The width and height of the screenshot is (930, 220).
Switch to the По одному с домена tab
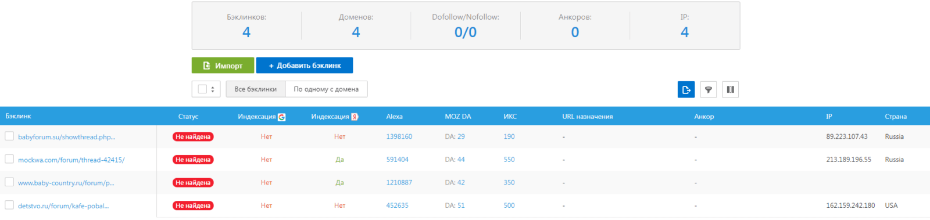(x=326, y=89)
